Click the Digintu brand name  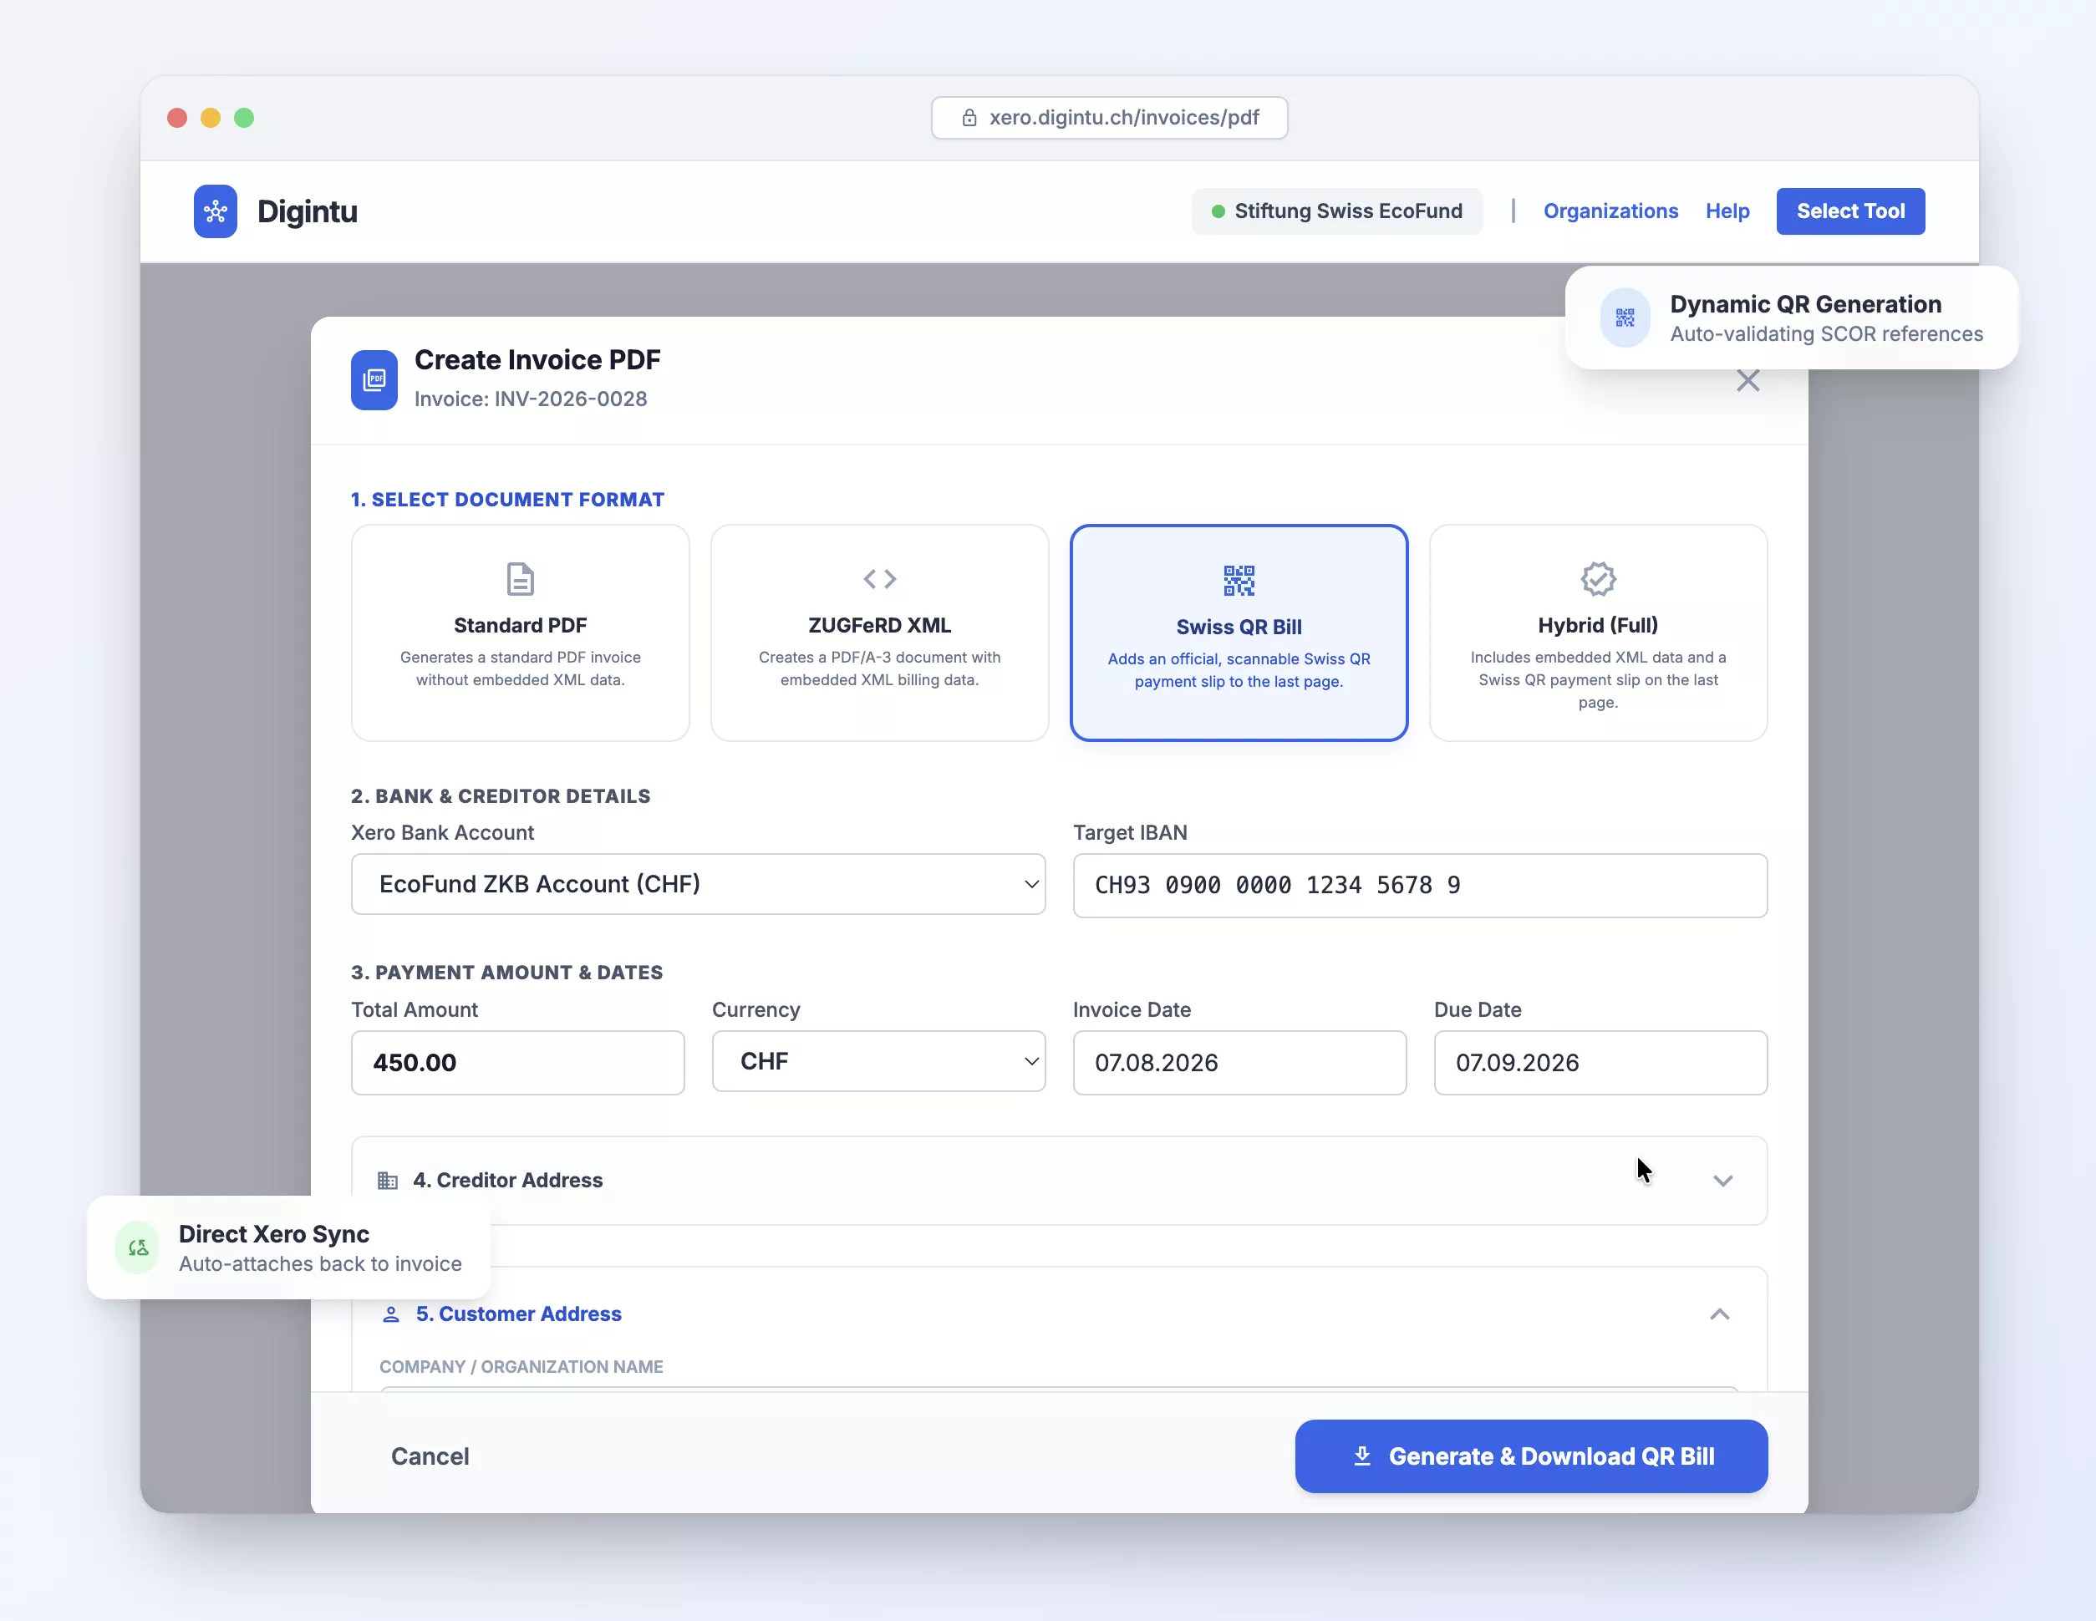coord(307,211)
